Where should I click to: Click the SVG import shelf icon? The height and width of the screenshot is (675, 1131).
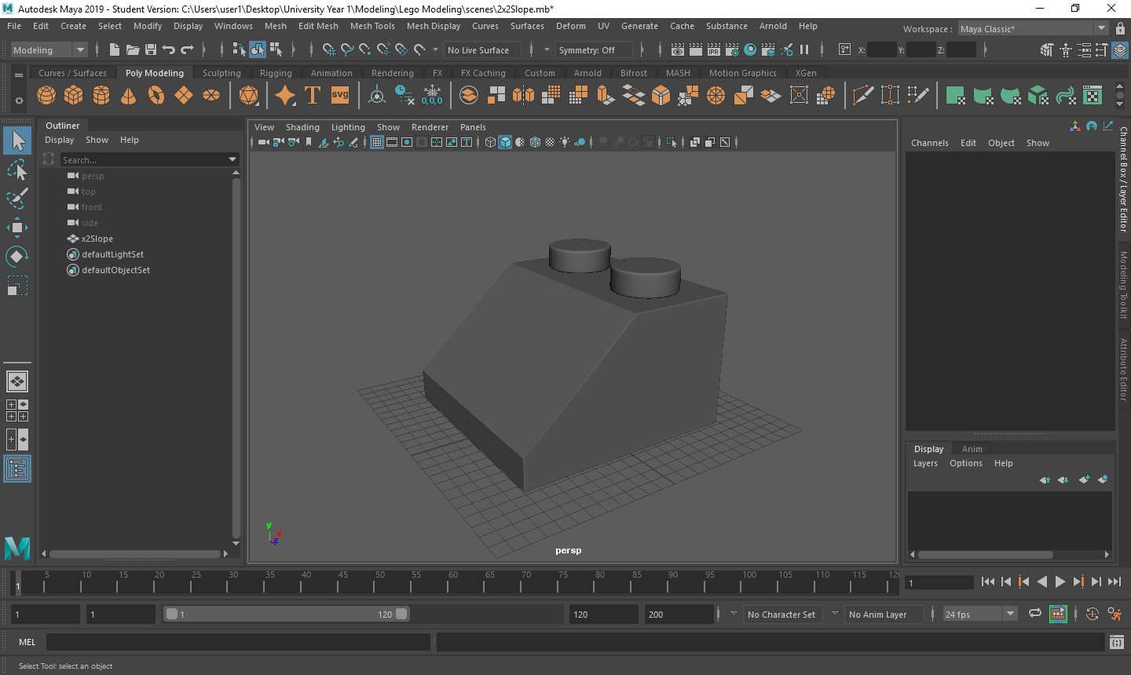(x=340, y=96)
